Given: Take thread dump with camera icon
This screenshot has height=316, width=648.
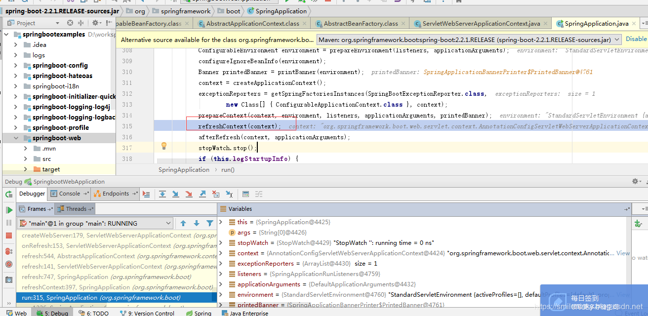Looking at the screenshot, I should 9,280.
